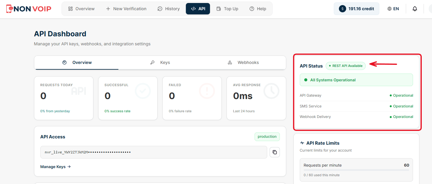Click the plus icon beside New Verification
This screenshot has height=184, width=432.
coord(108,9)
